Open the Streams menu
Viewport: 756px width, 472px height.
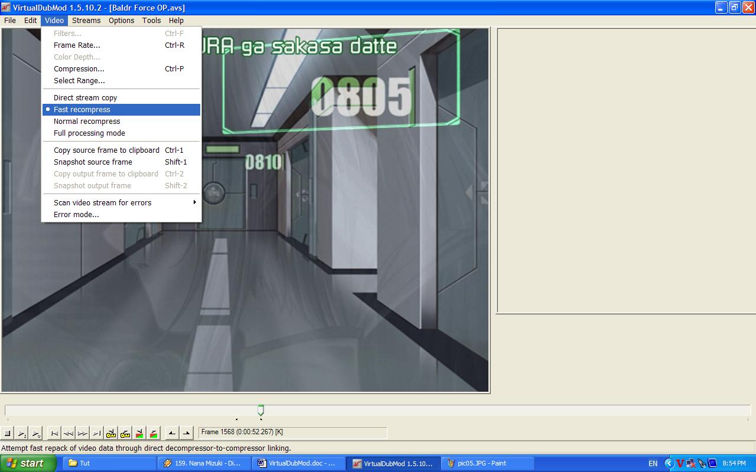point(86,20)
